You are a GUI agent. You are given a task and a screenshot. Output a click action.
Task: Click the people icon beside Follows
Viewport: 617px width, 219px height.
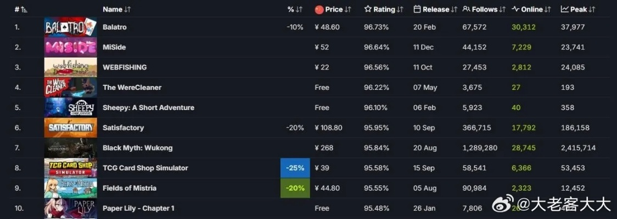click(466, 9)
